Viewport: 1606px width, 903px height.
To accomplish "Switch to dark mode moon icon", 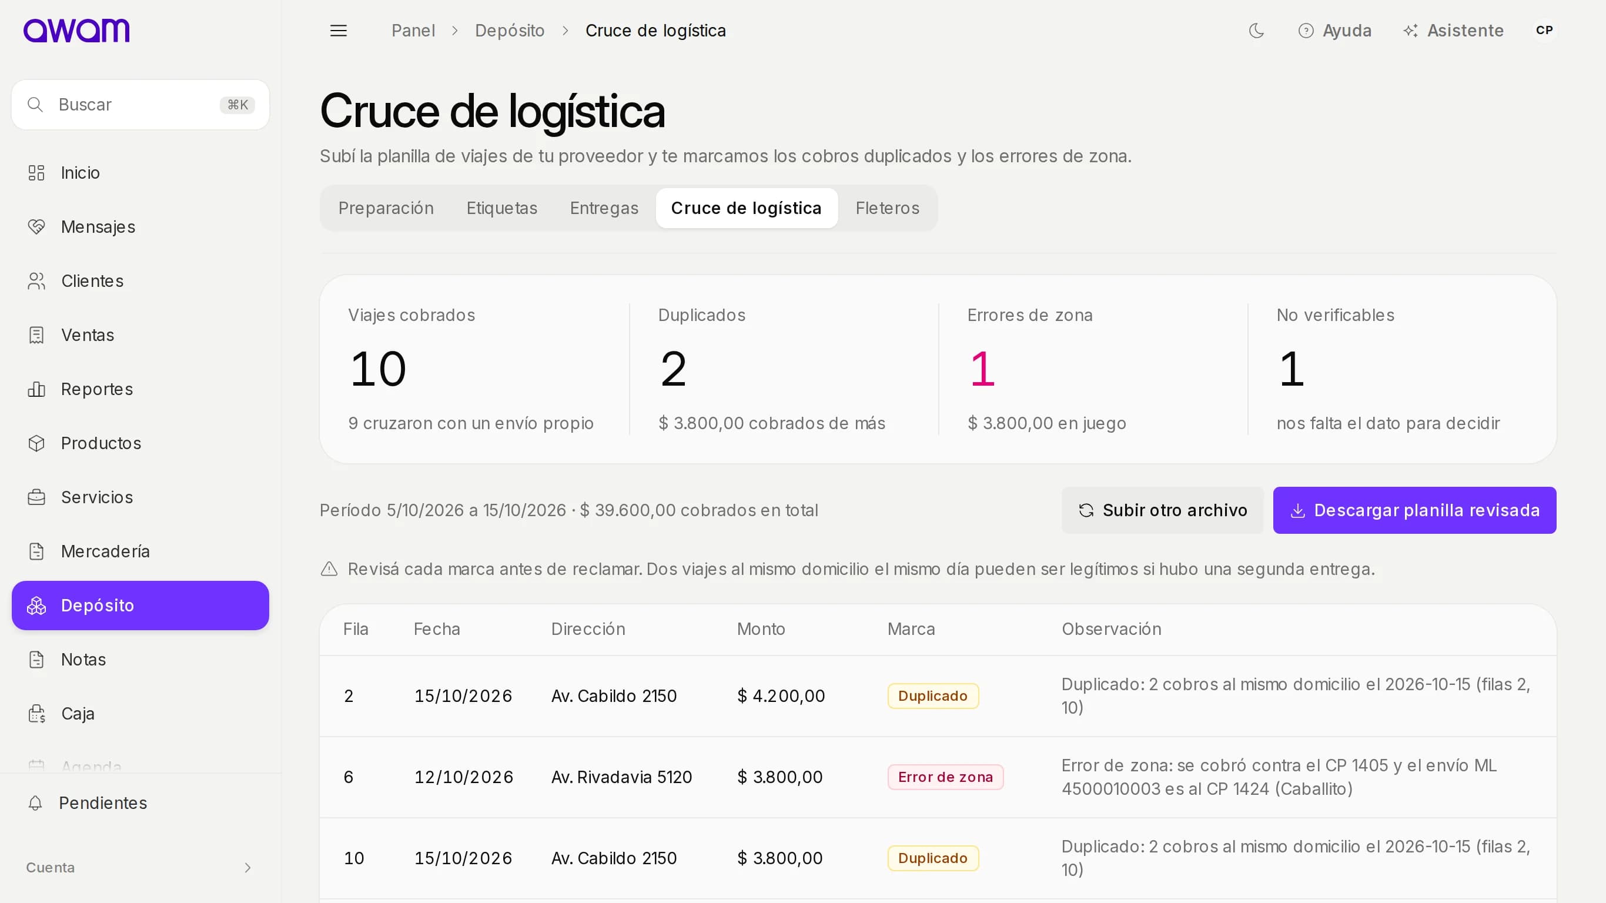I will 1256,31.
